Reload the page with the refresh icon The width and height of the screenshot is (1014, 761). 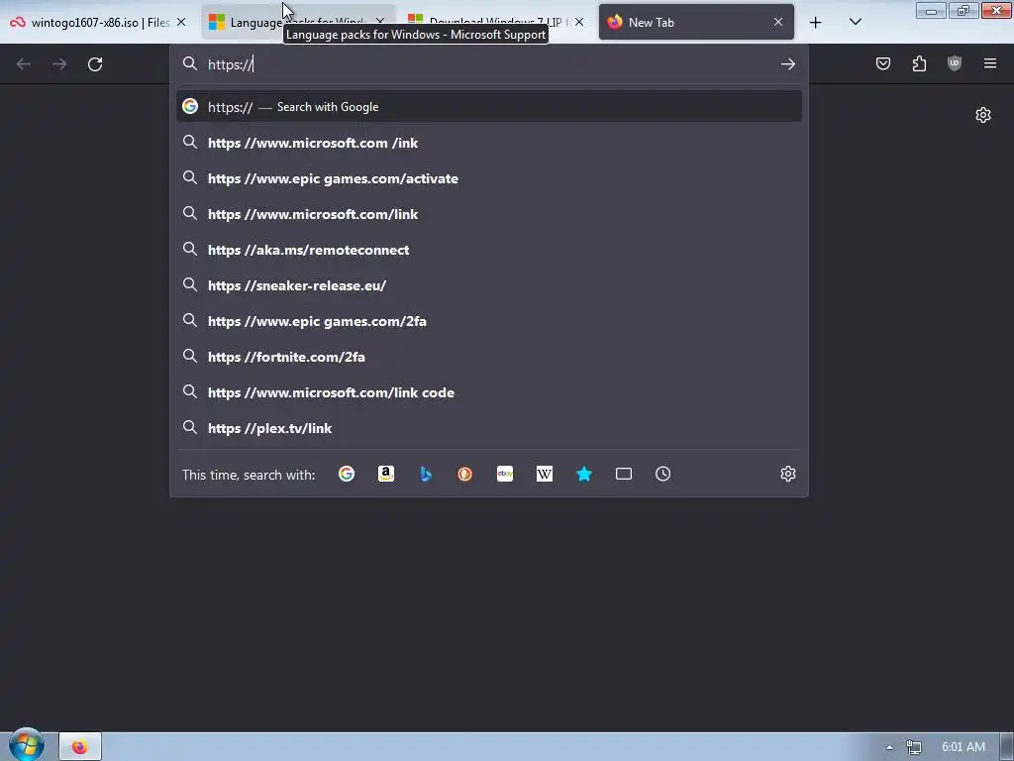[x=95, y=64]
